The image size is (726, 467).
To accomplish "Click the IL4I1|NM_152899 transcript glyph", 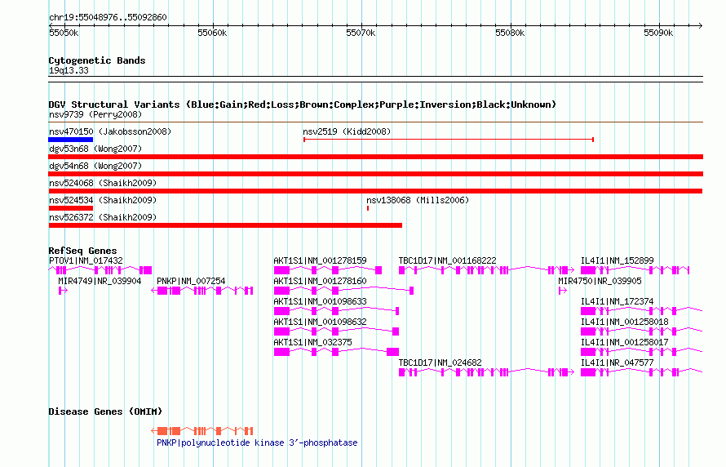I will click(x=635, y=270).
